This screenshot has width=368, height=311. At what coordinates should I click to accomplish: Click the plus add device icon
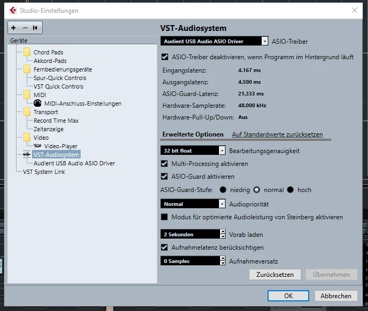pyautogui.click(x=13, y=28)
